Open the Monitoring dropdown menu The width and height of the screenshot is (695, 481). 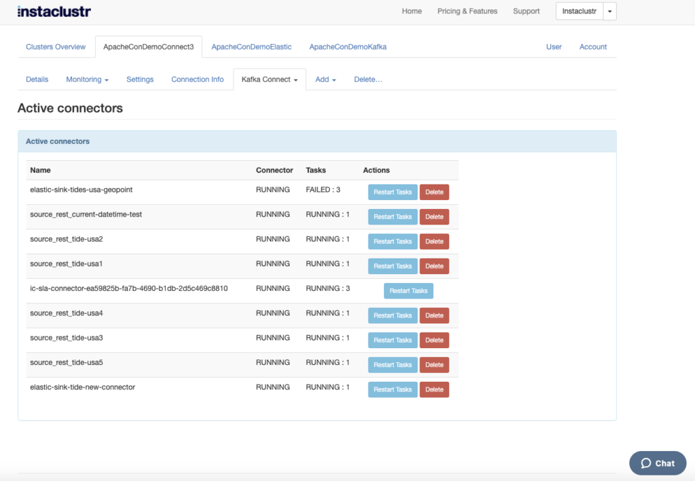88,79
